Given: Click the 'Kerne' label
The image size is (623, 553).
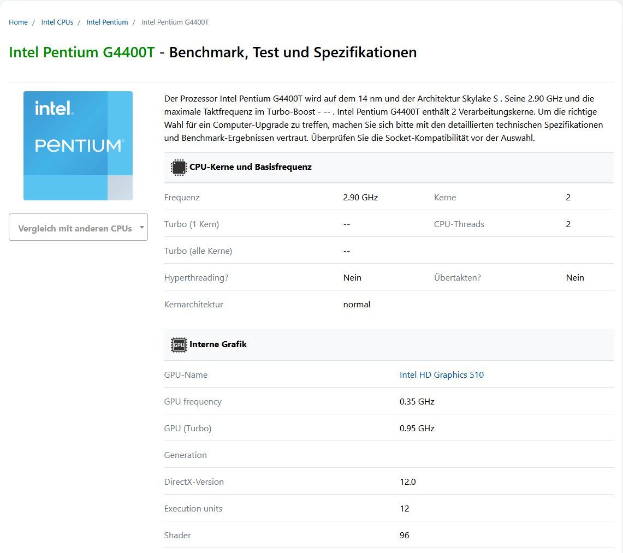Looking at the screenshot, I should coord(445,198).
